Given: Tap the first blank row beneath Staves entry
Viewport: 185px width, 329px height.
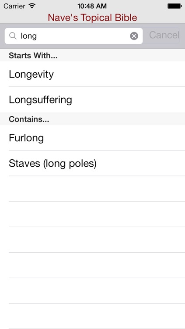Looking at the screenshot, I should click(93, 189).
